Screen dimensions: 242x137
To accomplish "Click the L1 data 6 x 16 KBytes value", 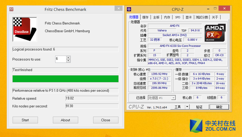I will 202,74.
